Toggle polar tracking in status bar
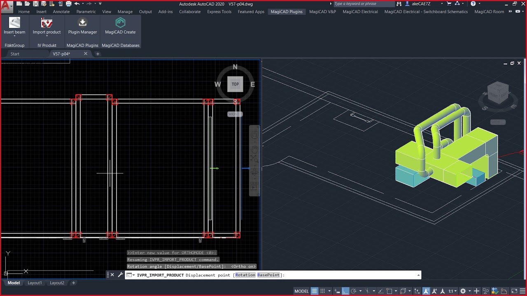The width and height of the screenshot is (527, 296). tap(353, 291)
